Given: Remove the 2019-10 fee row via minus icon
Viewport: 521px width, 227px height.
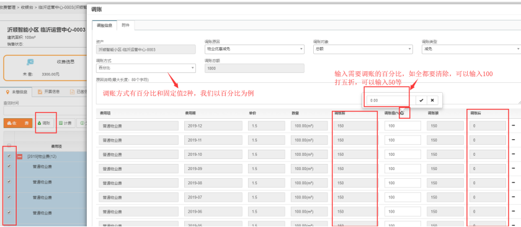Looking at the screenshot, I should 514,155.
